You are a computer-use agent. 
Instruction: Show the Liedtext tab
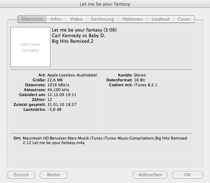tap(160, 19)
